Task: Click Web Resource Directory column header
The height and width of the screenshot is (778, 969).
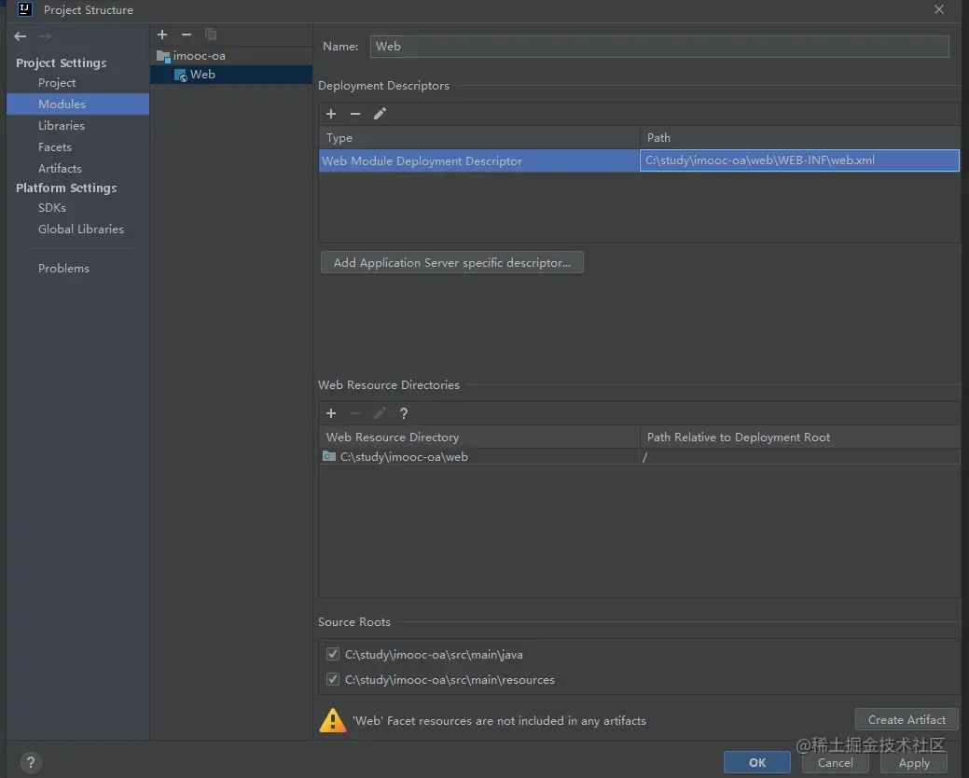Action: [479, 437]
